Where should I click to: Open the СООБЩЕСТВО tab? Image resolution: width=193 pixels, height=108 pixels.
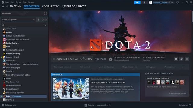[50, 6]
